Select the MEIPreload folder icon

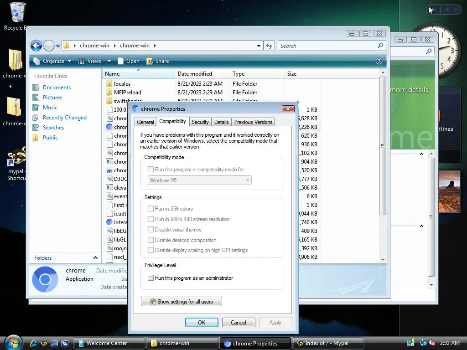(109, 92)
